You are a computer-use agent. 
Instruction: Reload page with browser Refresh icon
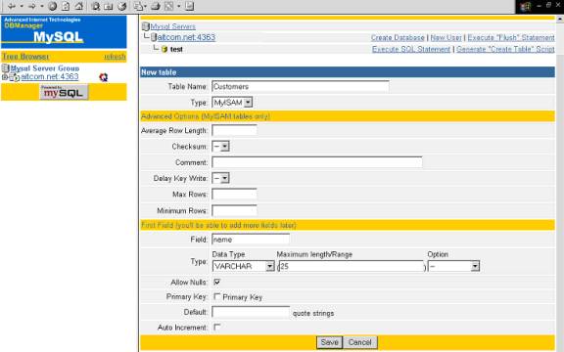[66, 6]
